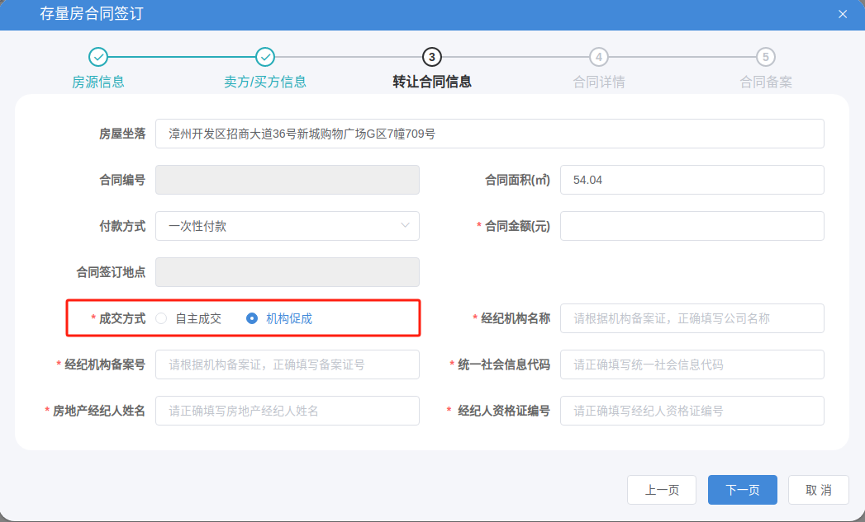Select the 合同详情 step label
Screen dimensions: 865x522
(598, 82)
